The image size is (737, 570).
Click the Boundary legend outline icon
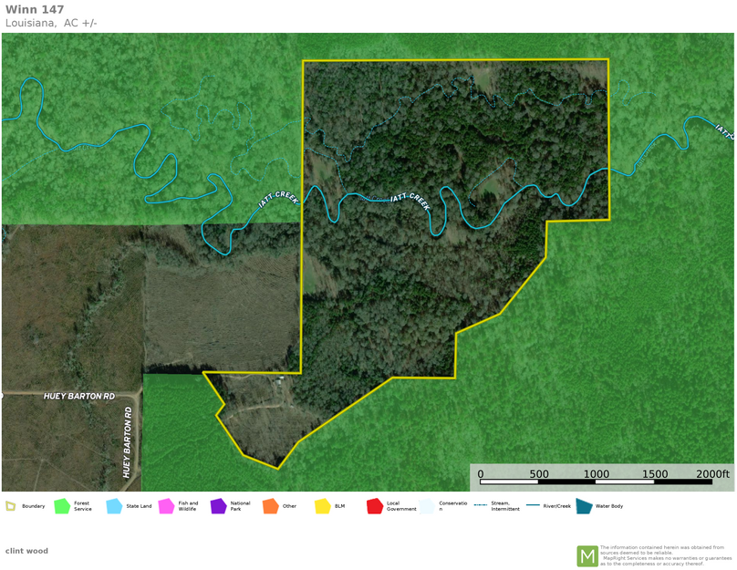pyautogui.click(x=10, y=506)
